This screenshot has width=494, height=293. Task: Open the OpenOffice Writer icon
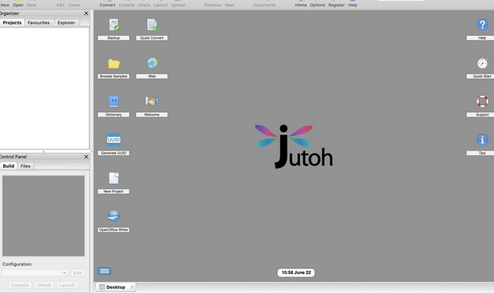[x=114, y=216]
